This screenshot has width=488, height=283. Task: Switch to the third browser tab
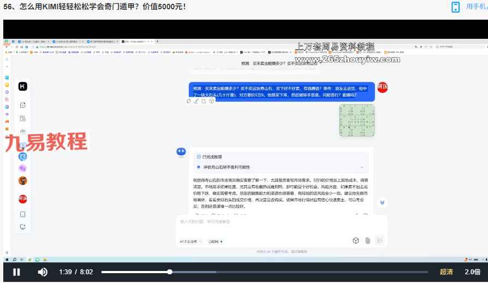coord(103,42)
